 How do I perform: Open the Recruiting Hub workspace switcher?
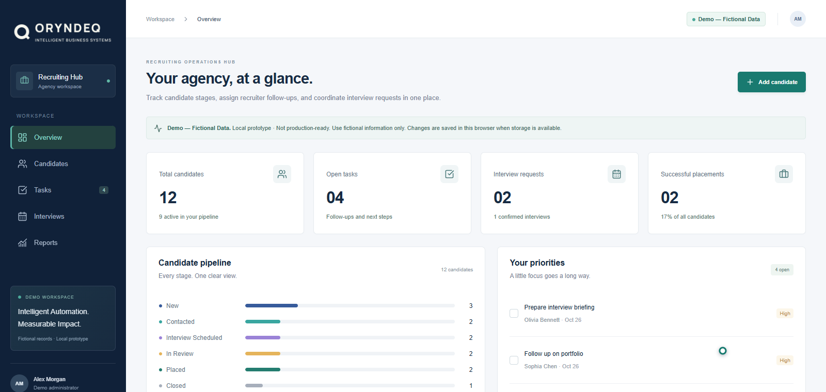tap(63, 81)
